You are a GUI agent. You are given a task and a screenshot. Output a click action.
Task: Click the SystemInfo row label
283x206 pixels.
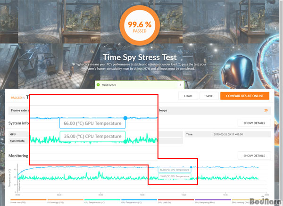click(x=17, y=141)
